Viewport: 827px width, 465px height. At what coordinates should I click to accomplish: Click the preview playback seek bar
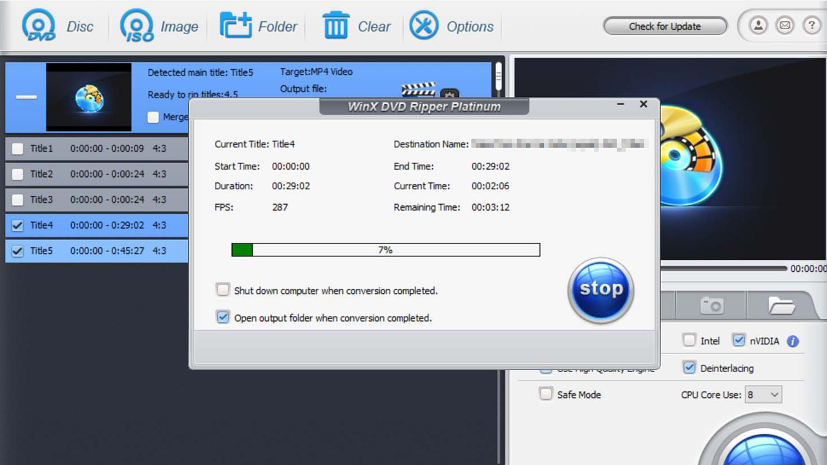722,268
